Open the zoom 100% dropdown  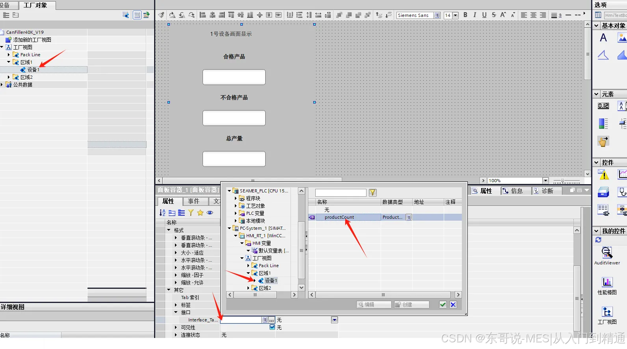coord(545,180)
